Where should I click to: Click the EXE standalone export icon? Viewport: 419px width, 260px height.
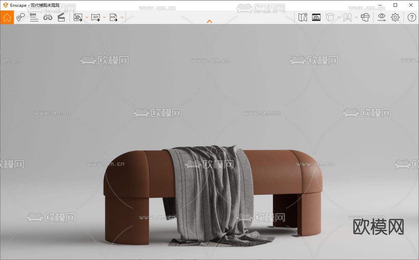pos(113,18)
